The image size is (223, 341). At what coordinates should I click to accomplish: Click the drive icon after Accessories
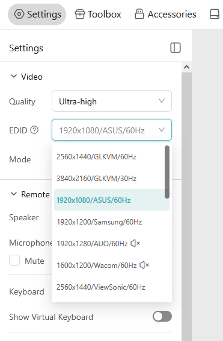(x=215, y=14)
